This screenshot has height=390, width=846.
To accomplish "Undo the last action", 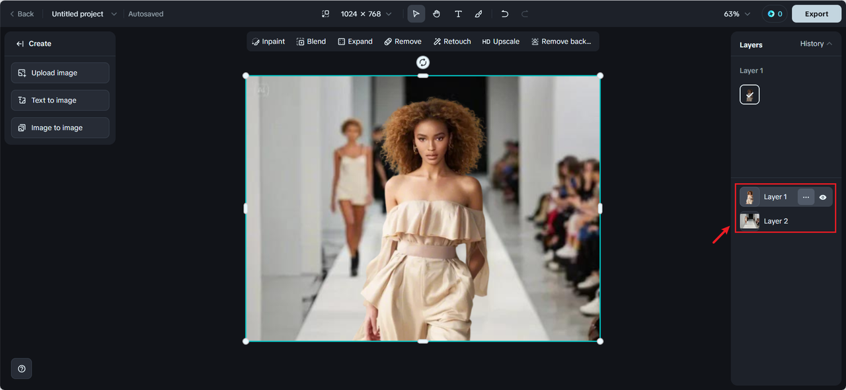I will (505, 14).
